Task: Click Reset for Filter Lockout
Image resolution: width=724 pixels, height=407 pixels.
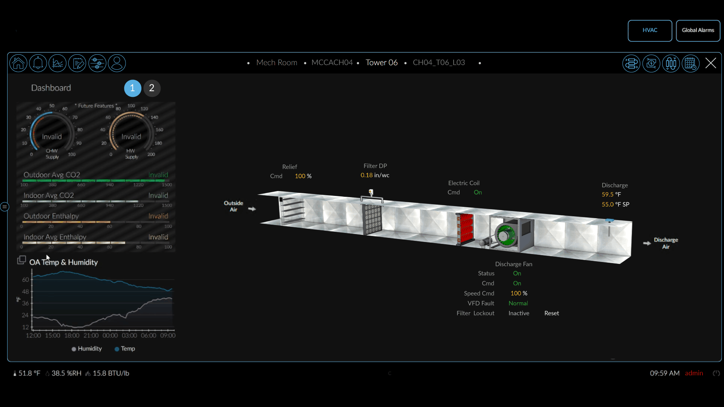Action: (551, 313)
